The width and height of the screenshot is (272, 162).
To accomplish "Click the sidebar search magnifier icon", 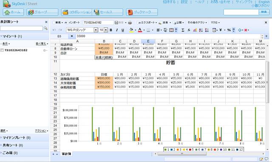I will click(45, 28).
